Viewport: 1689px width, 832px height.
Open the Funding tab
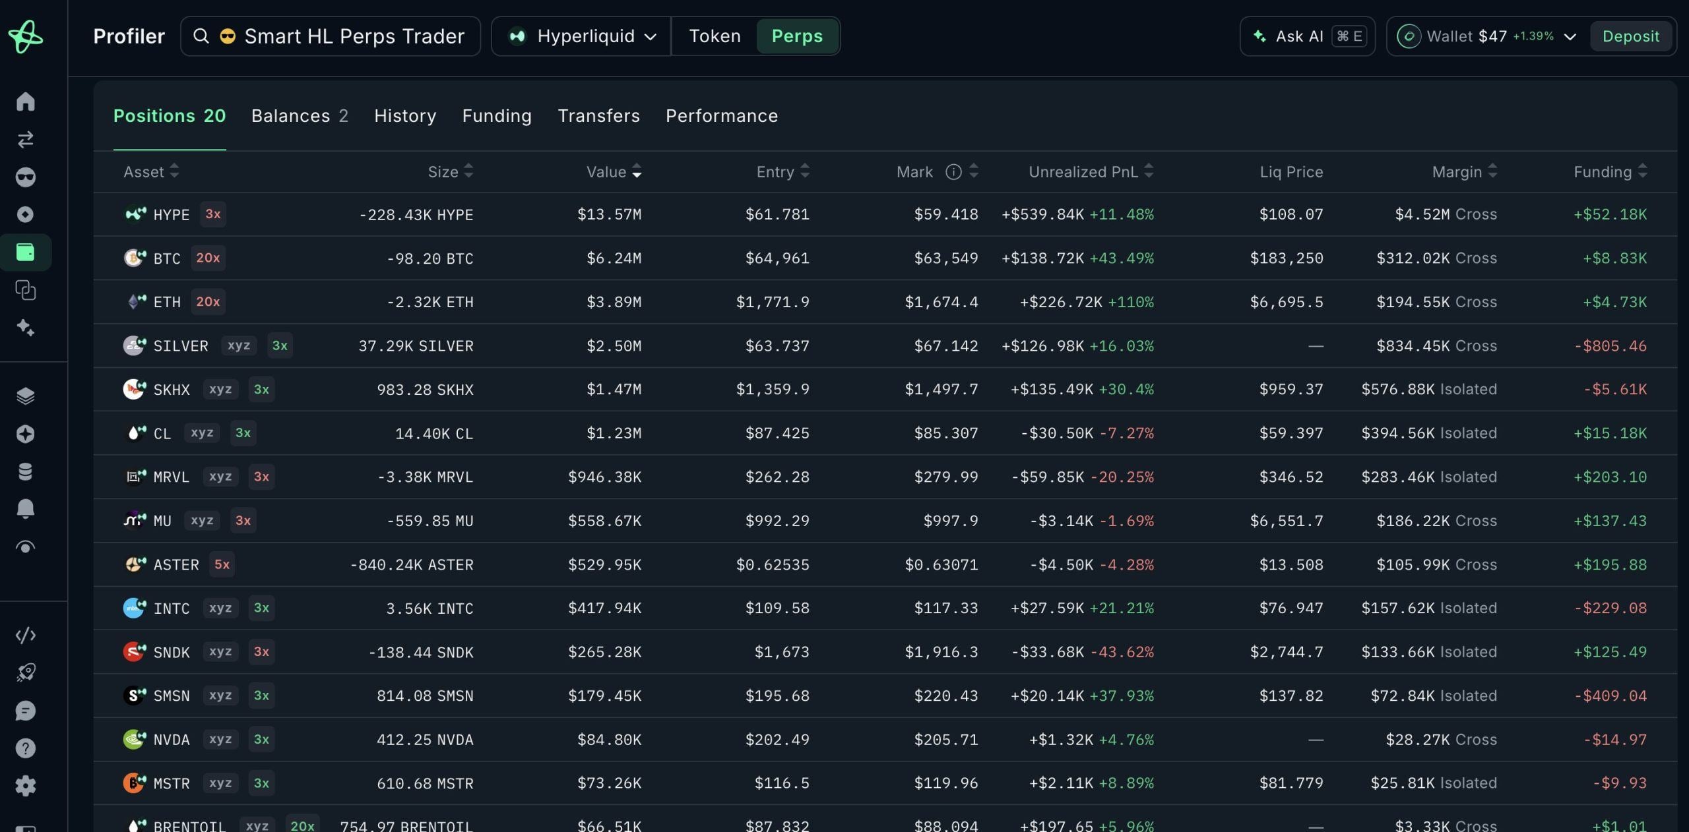point(497,116)
